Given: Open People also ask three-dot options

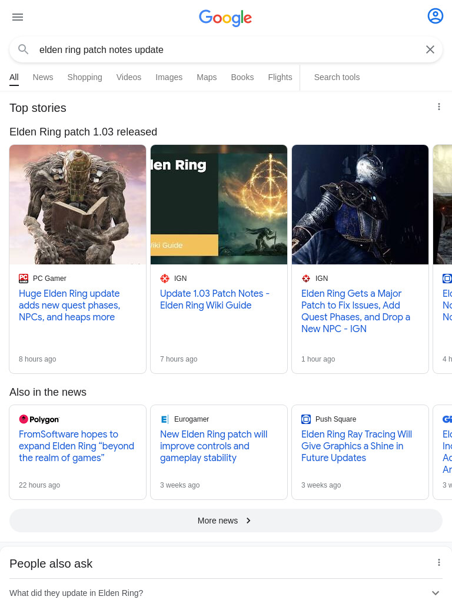Looking at the screenshot, I should click(x=438, y=562).
